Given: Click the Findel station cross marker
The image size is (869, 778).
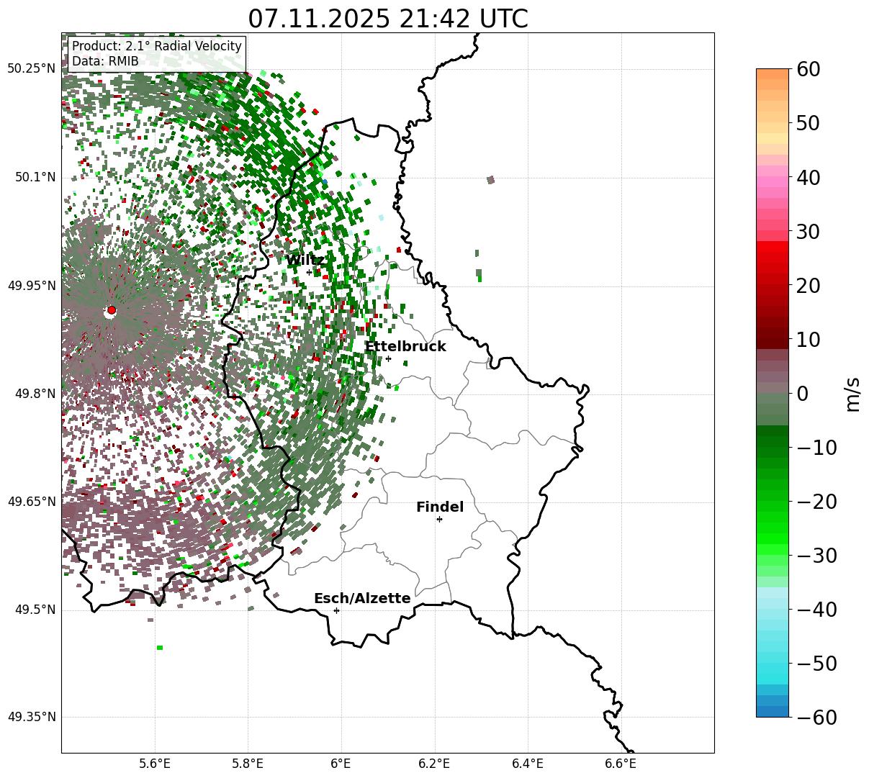Looking at the screenshot, I should tap(439, 519).
